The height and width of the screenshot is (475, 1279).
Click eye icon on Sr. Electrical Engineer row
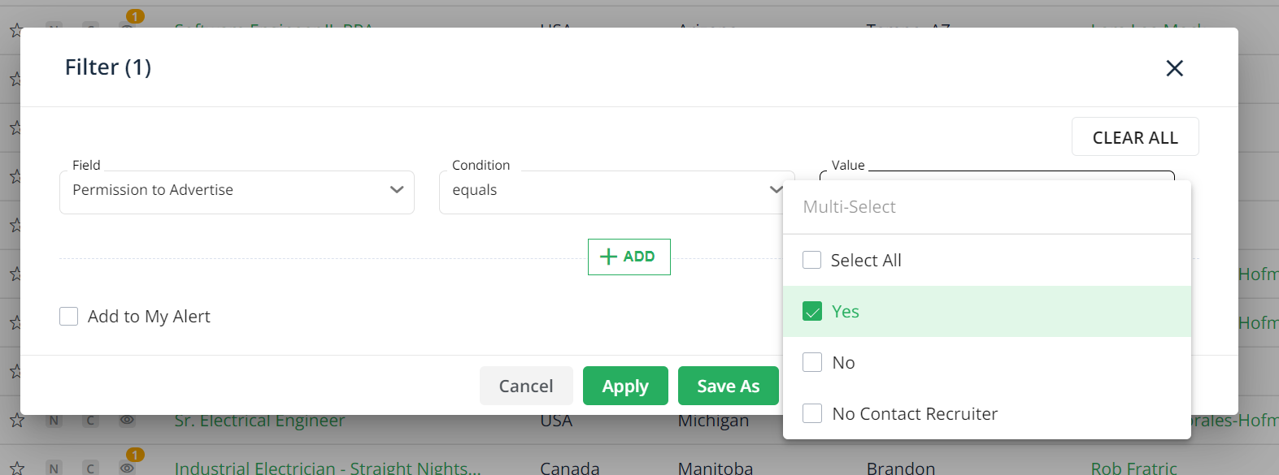(x=127, y=421)
